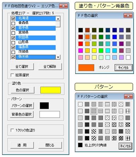Viewport: 136px width, 157px height.
Task: Pick the bright red color swatch
Action: (81, 44)
